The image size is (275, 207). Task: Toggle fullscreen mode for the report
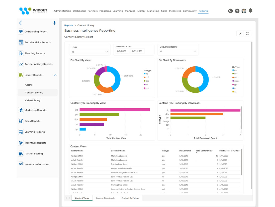pos(247,33)
